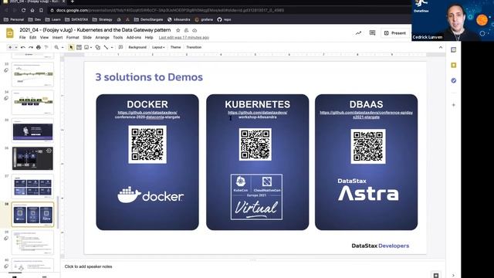Image resolution: width=494 pixels, height=278 pixels.
Task: Undo the last action
Action: coord(23,47)
